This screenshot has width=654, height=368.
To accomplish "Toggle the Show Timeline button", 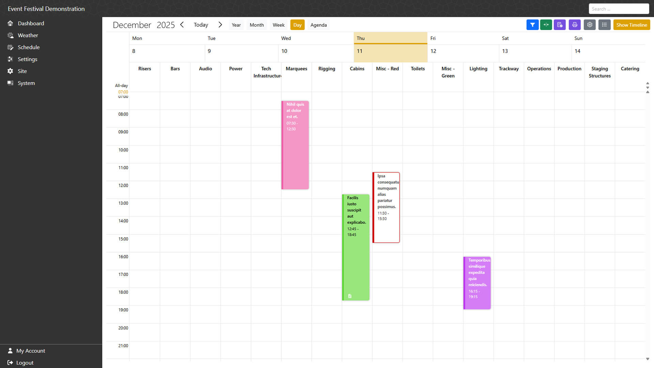I will (632, 25).
